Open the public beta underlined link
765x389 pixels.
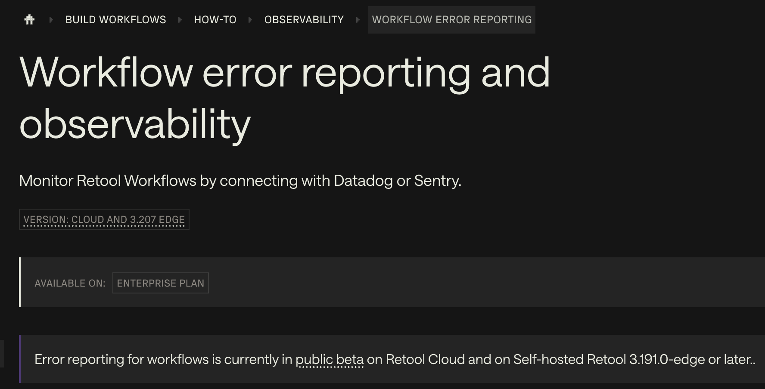pyautogui.click(x=330, y=359)
